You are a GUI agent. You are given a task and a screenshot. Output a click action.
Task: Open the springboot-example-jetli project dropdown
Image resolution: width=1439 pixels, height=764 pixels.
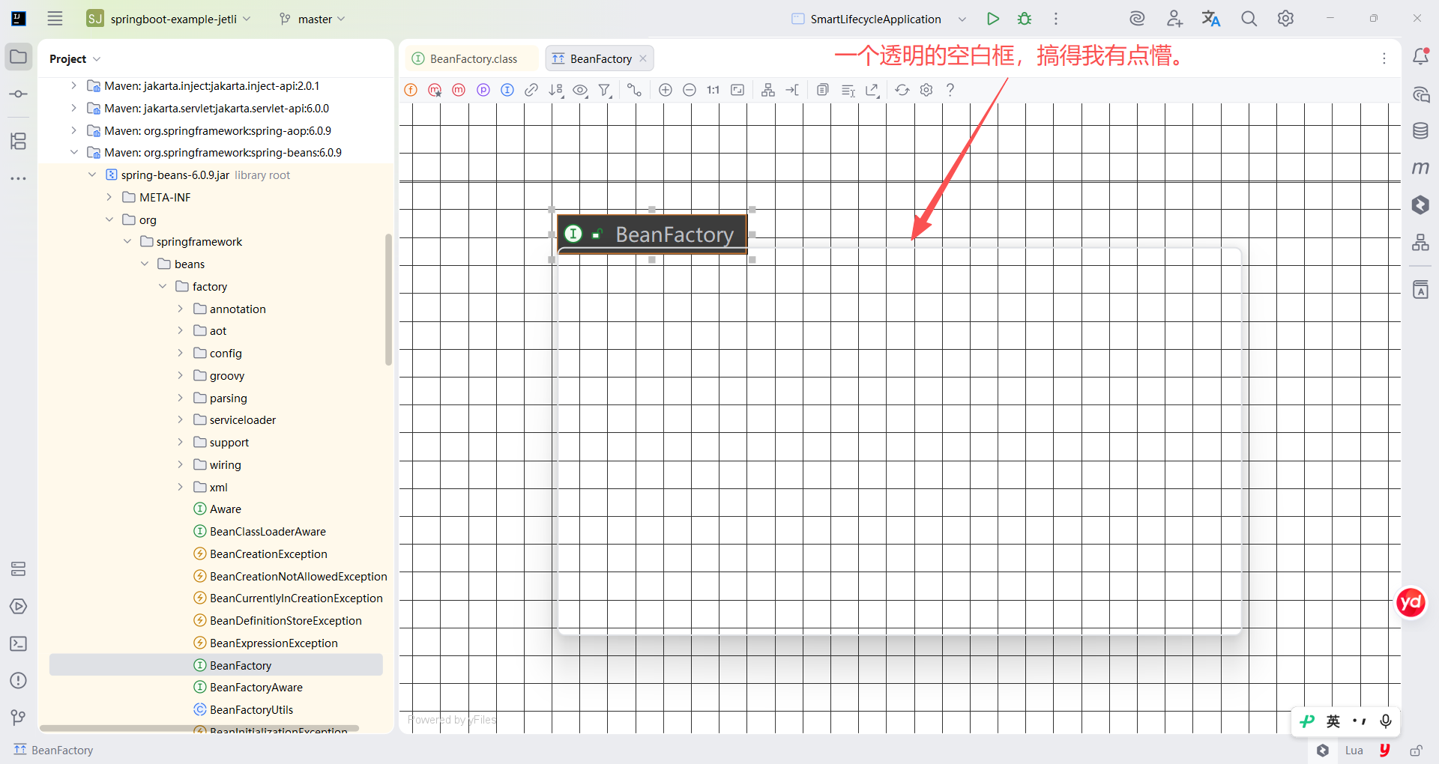coord(169,19)
